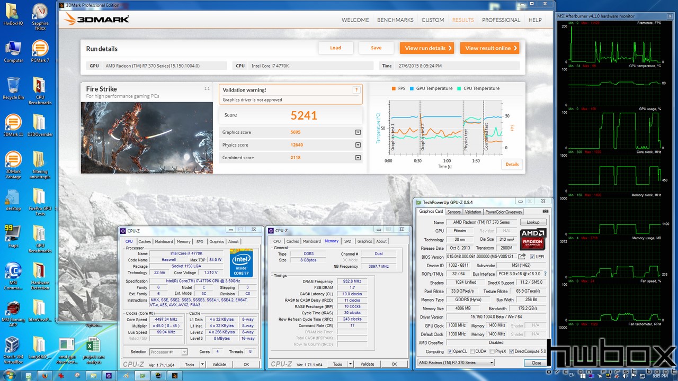The width and height of the screenshot is (678, 381).
Task: Go to WELCOME page in 3DMark
Action: (355, 20)
